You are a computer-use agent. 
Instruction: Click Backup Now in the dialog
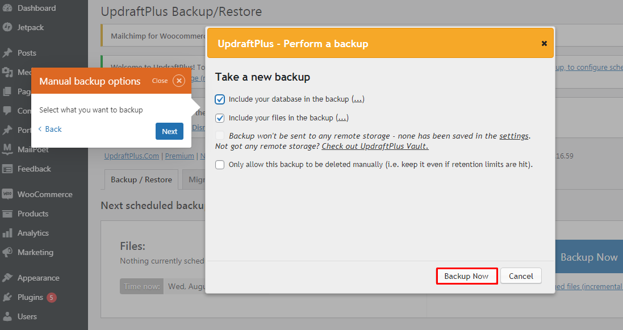tap(466, 276)
